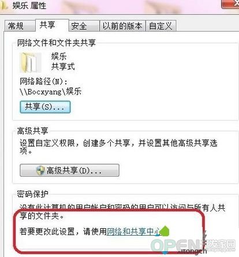Click the 娱乐 folder icon
The image size is (239, 257).
pyautogui.click(x=31, y=63)
